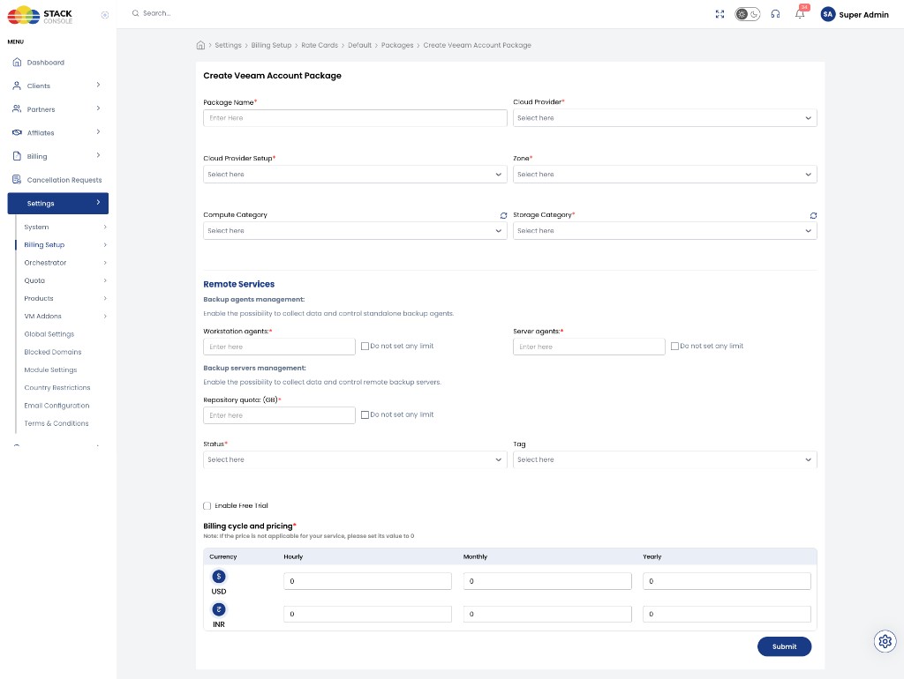Viewport: 904px width, 679px height.
Task: Expand the Partners menu chevron
Action: (x=99, y=108)
